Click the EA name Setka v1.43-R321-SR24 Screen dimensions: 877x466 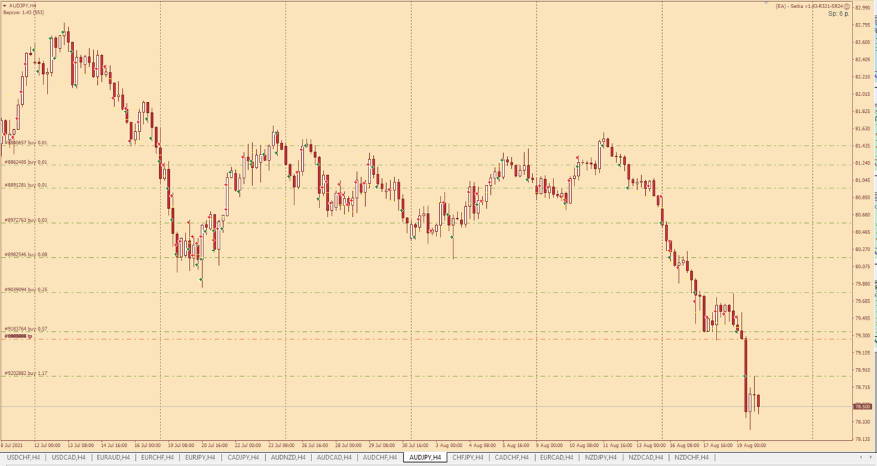pos(815,6)
